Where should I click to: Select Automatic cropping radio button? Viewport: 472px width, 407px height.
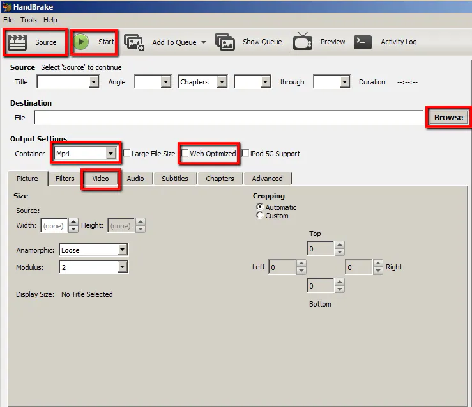click(x=260, y=207)
